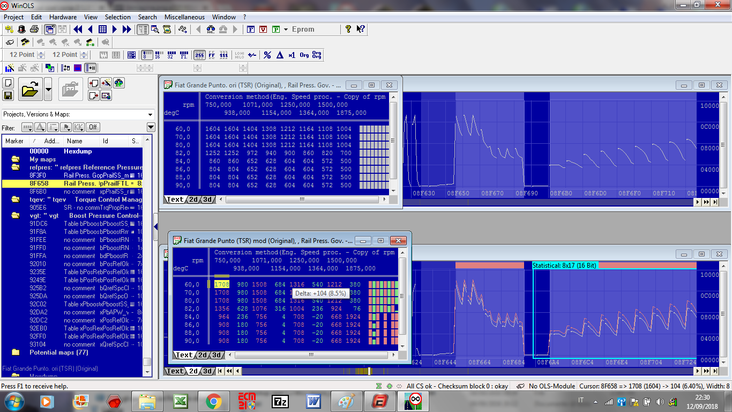This screenshot has height=412, width=732.
Task: Expand the filter options arrow at right
Action: click(x=151, y=127)
